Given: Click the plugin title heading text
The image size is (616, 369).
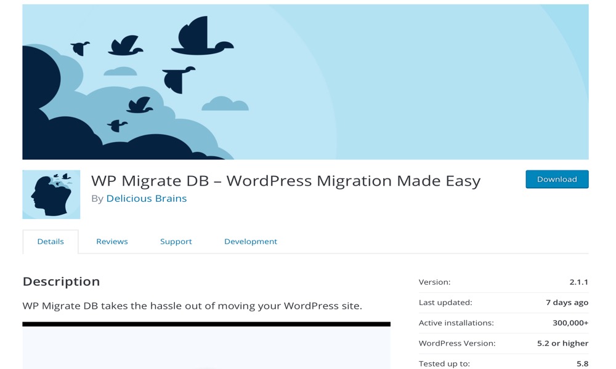Looking at the screenshot, I should pyautogui.click(x=286, y=181).
